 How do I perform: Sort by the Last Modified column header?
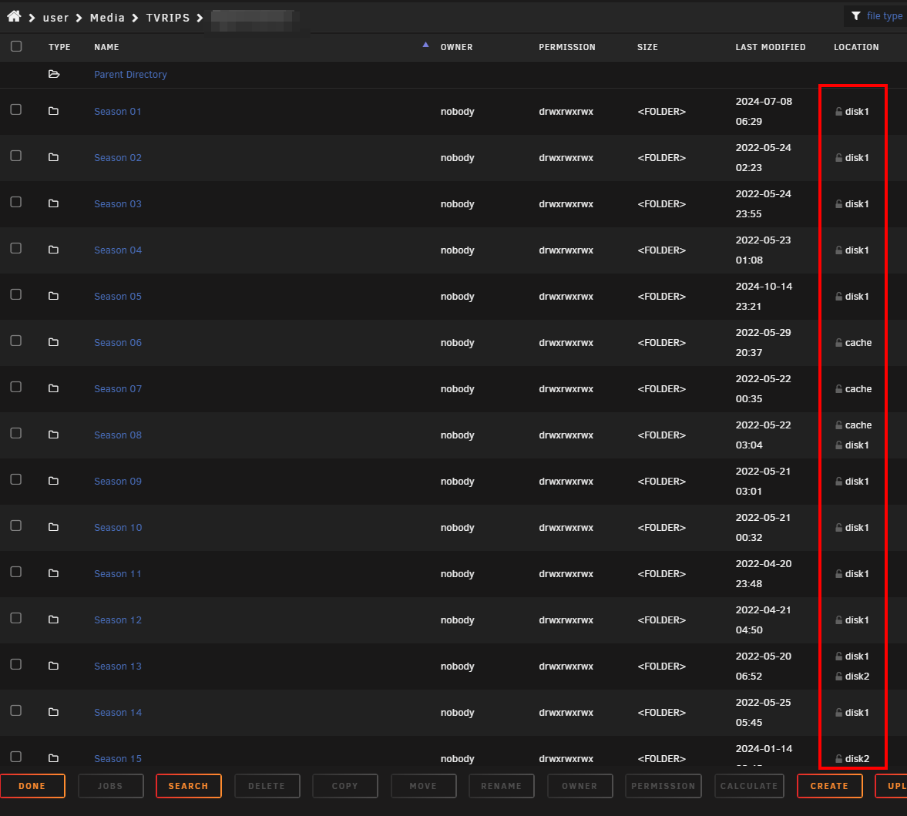coord(771,48)
